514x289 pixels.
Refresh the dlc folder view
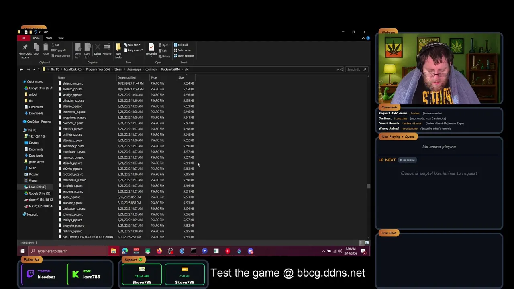coord(342,69)
